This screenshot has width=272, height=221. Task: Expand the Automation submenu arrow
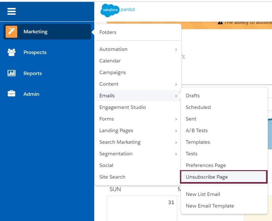pos(176,49)
